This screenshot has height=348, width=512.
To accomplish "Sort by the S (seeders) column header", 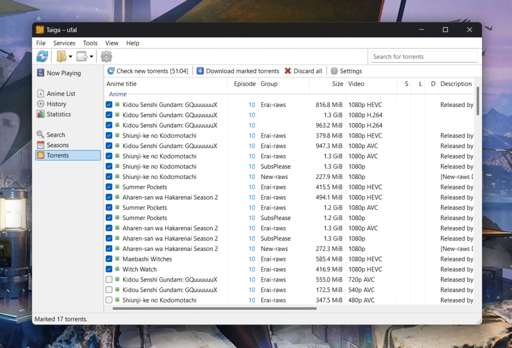I will pyautogui.click(x=403, y=84).
